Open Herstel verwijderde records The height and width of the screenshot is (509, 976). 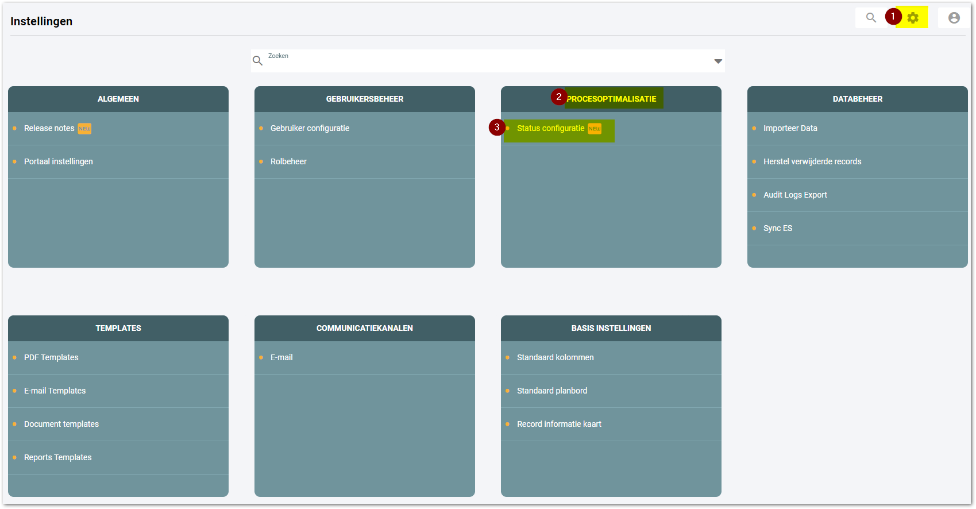(812, 161)
